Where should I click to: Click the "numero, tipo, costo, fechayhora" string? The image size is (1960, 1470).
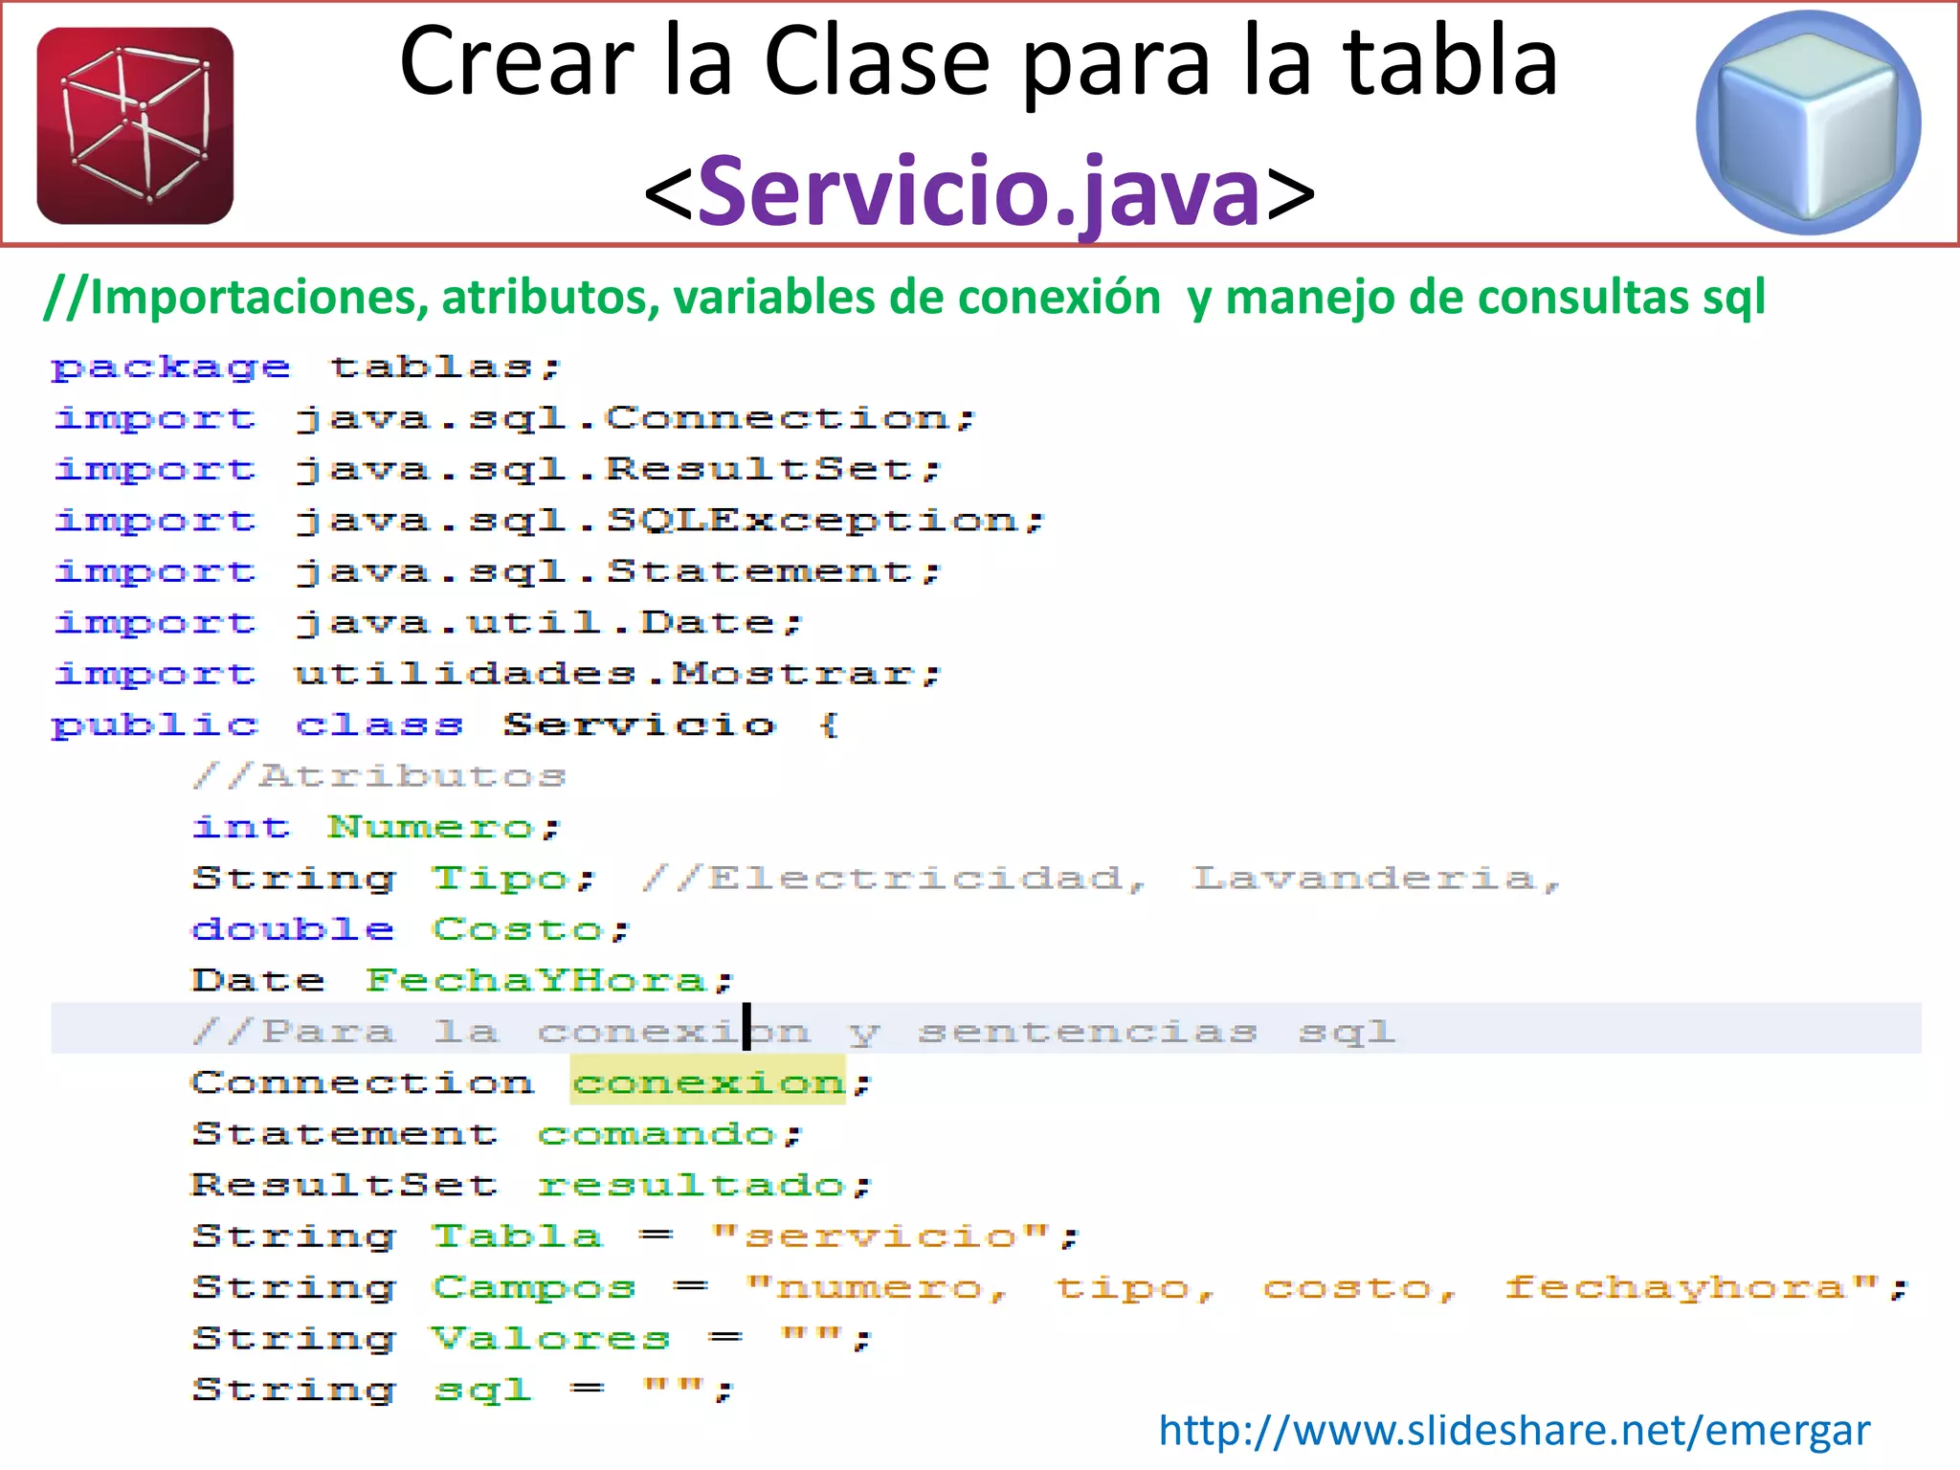pos(1311,1288)
